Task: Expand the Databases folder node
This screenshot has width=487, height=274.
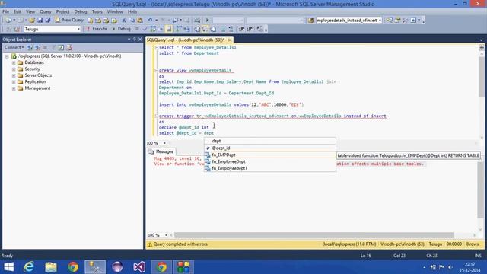Action: pos(14,62)
